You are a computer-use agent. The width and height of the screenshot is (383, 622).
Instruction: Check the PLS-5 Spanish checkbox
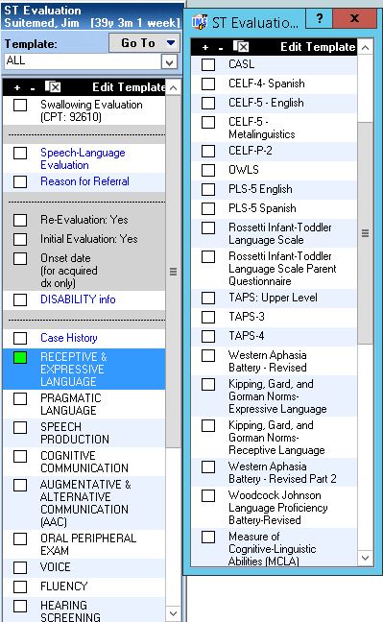(208, 208)
